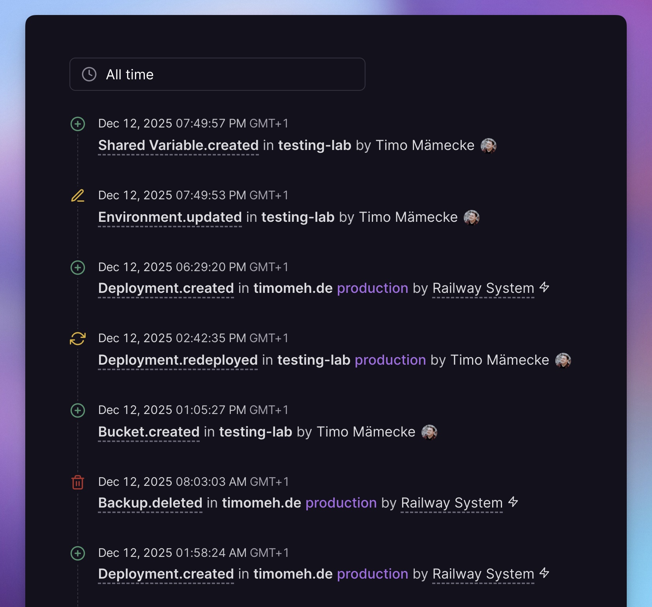652x607 pixels.
Task: Click the clock icon in time filter
Action: (89, 74)
